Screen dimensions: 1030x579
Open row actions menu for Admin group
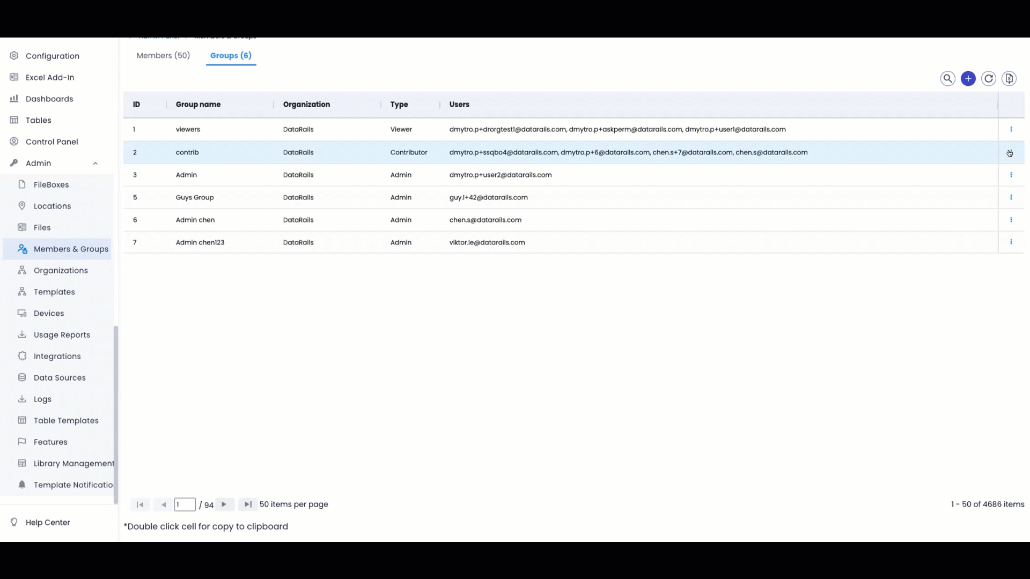pyautogui.click(x=1011, y=175)
